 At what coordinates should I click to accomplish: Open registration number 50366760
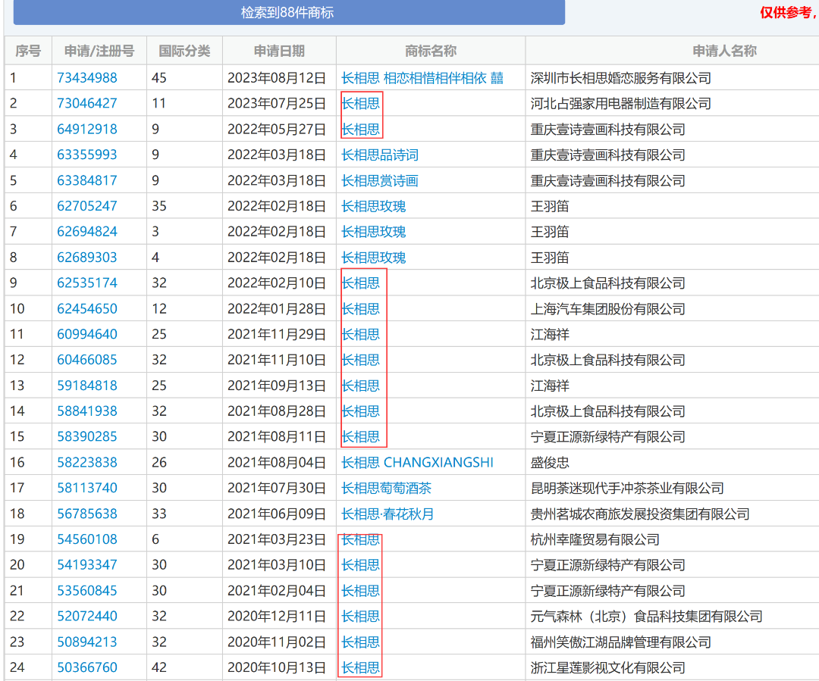coord(86,667)
